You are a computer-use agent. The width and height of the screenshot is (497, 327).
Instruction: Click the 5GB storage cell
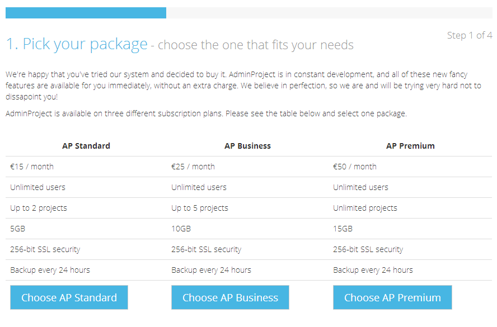coord(86,229)
